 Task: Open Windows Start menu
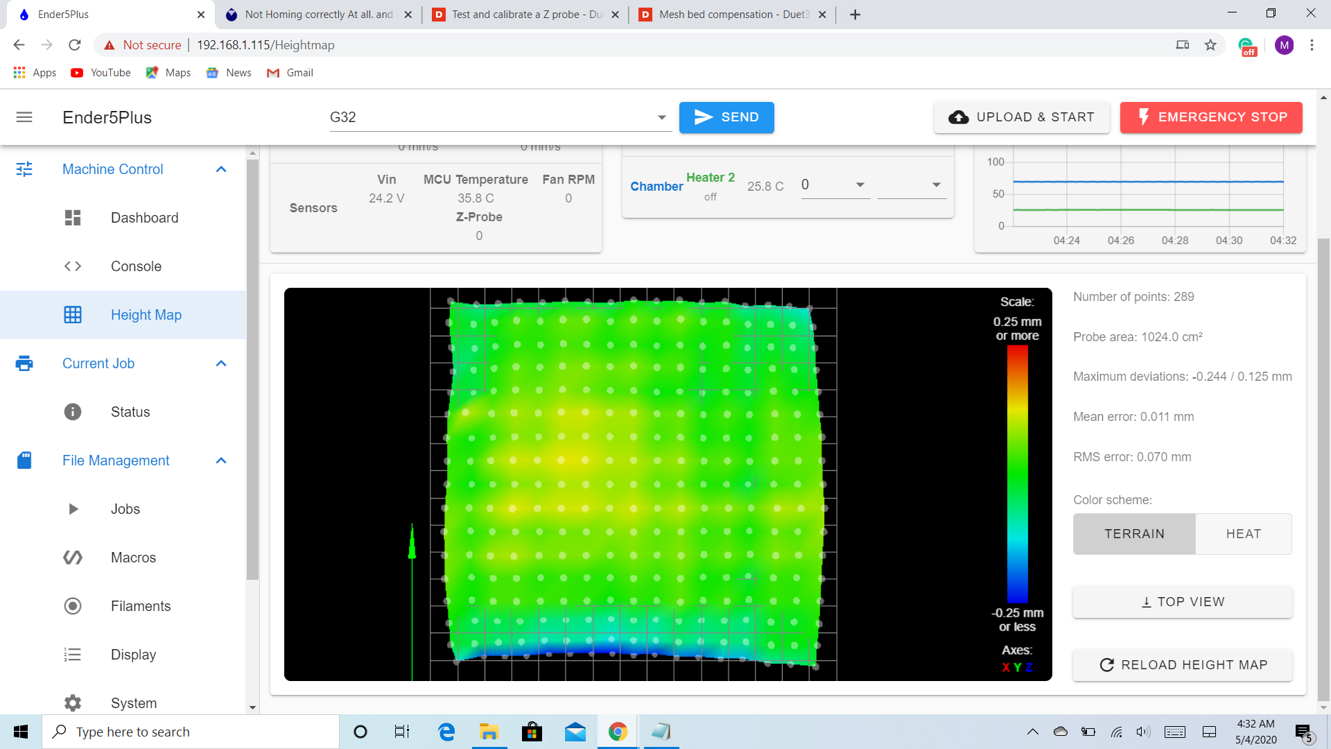click(x=21, y=732)
